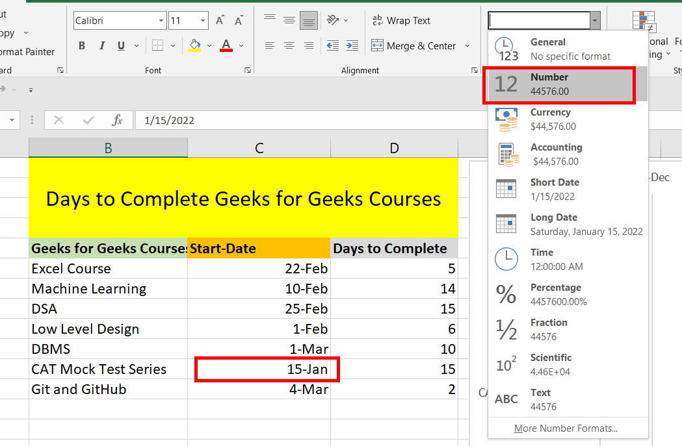The width and height of the screenshot is (682, 446).
Task: Open Quick Access Toolbar customize arrow
Action: [31, 90]
